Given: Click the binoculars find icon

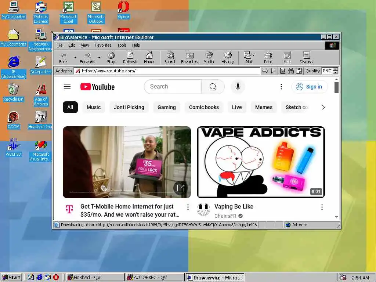Looking at the screenshot, I should 291,71.
